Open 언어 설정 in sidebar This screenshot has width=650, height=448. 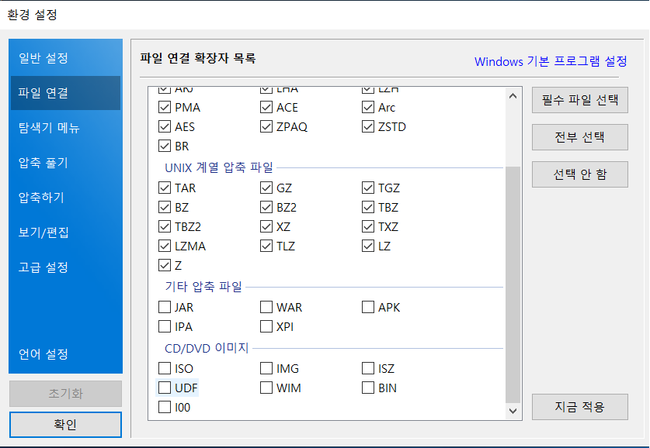(65, 354)
